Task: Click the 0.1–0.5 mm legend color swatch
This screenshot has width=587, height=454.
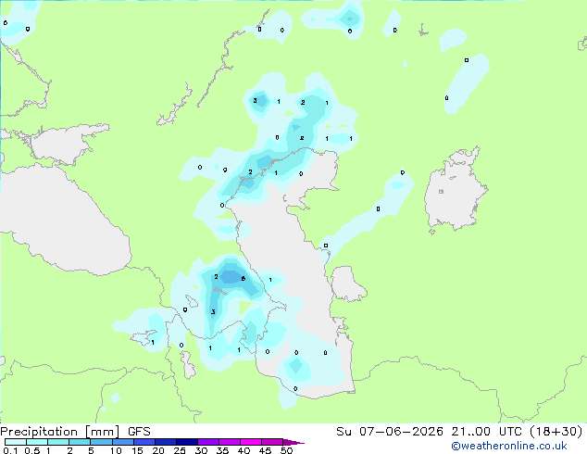Action: pyautogui.click(x=16, y=442)
